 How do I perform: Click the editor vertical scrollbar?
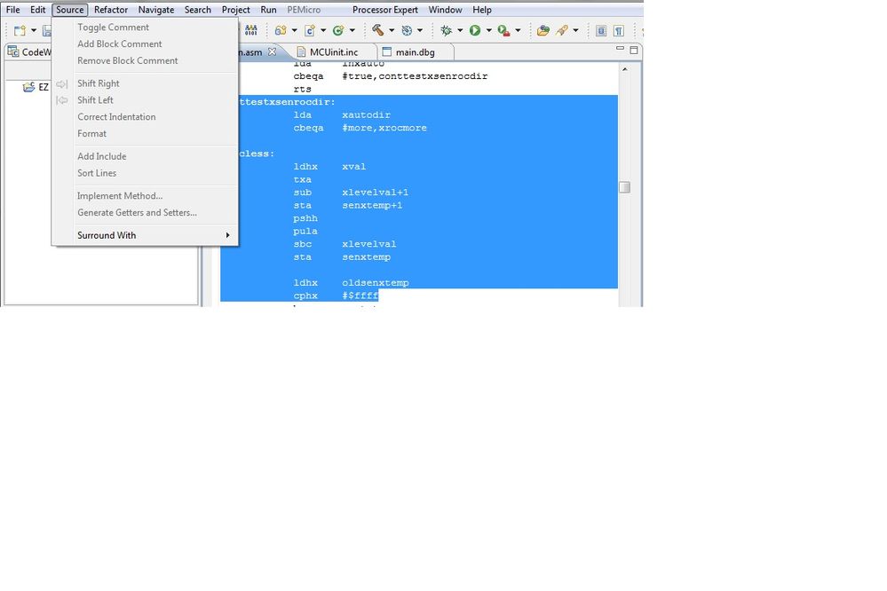click(x=625, y=187)
